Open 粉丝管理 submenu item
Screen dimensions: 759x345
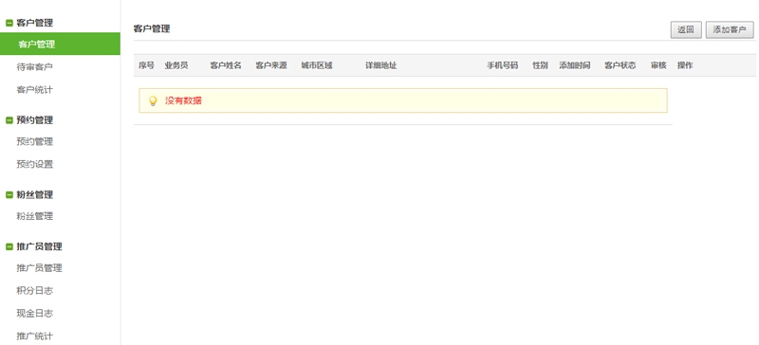(x=34, y=216)
